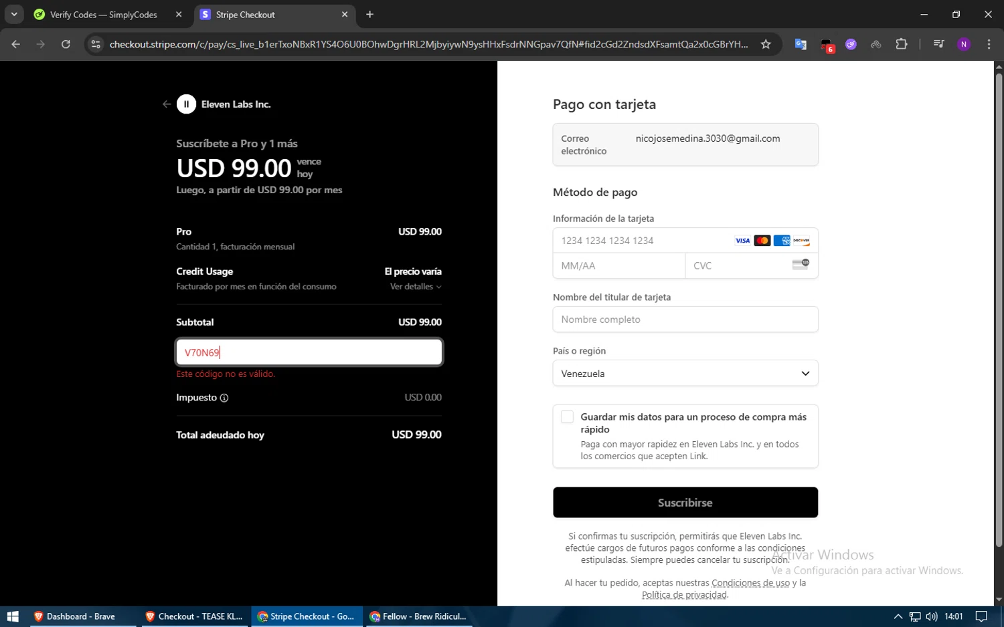Click the Mastercard brand icon
The image size is (1004, 627).
click(762, 241)
